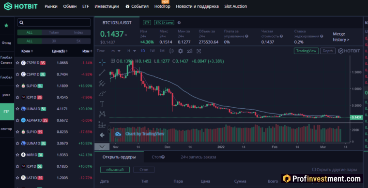368x188 pixels.
Task: Set chart interval to 1M
Action: click(x=162, y=51)
